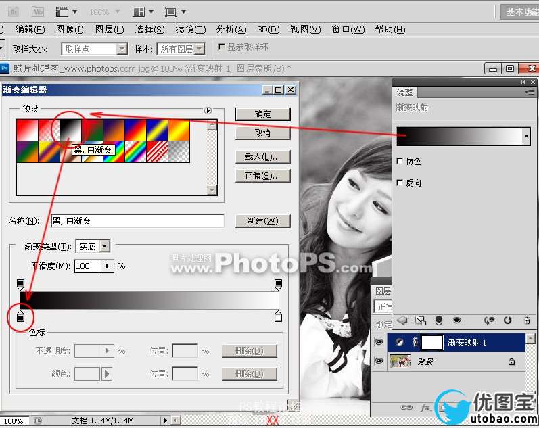The width and height of the screenshot is (539, 428).
Task: Expand the 取样大小 dropdown
Action: point(122,49)
